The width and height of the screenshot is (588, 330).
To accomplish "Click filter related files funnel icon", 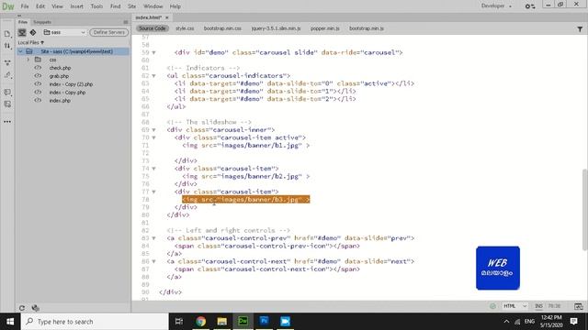I will [x=580, y=28].
